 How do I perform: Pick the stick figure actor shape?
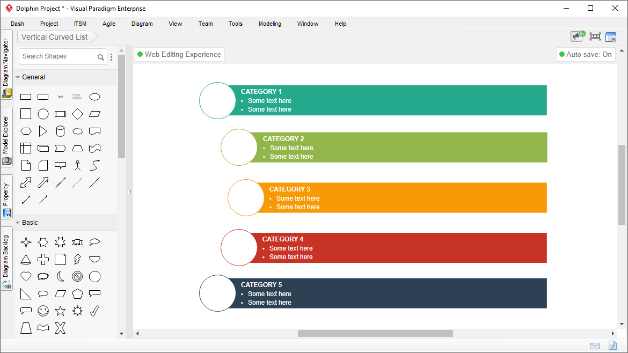click(x=77, y=165)
